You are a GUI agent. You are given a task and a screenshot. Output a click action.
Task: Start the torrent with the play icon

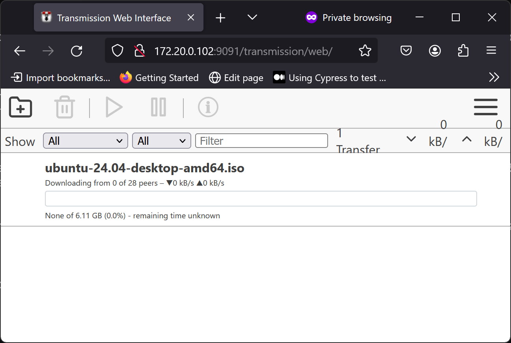coord(114,107)
